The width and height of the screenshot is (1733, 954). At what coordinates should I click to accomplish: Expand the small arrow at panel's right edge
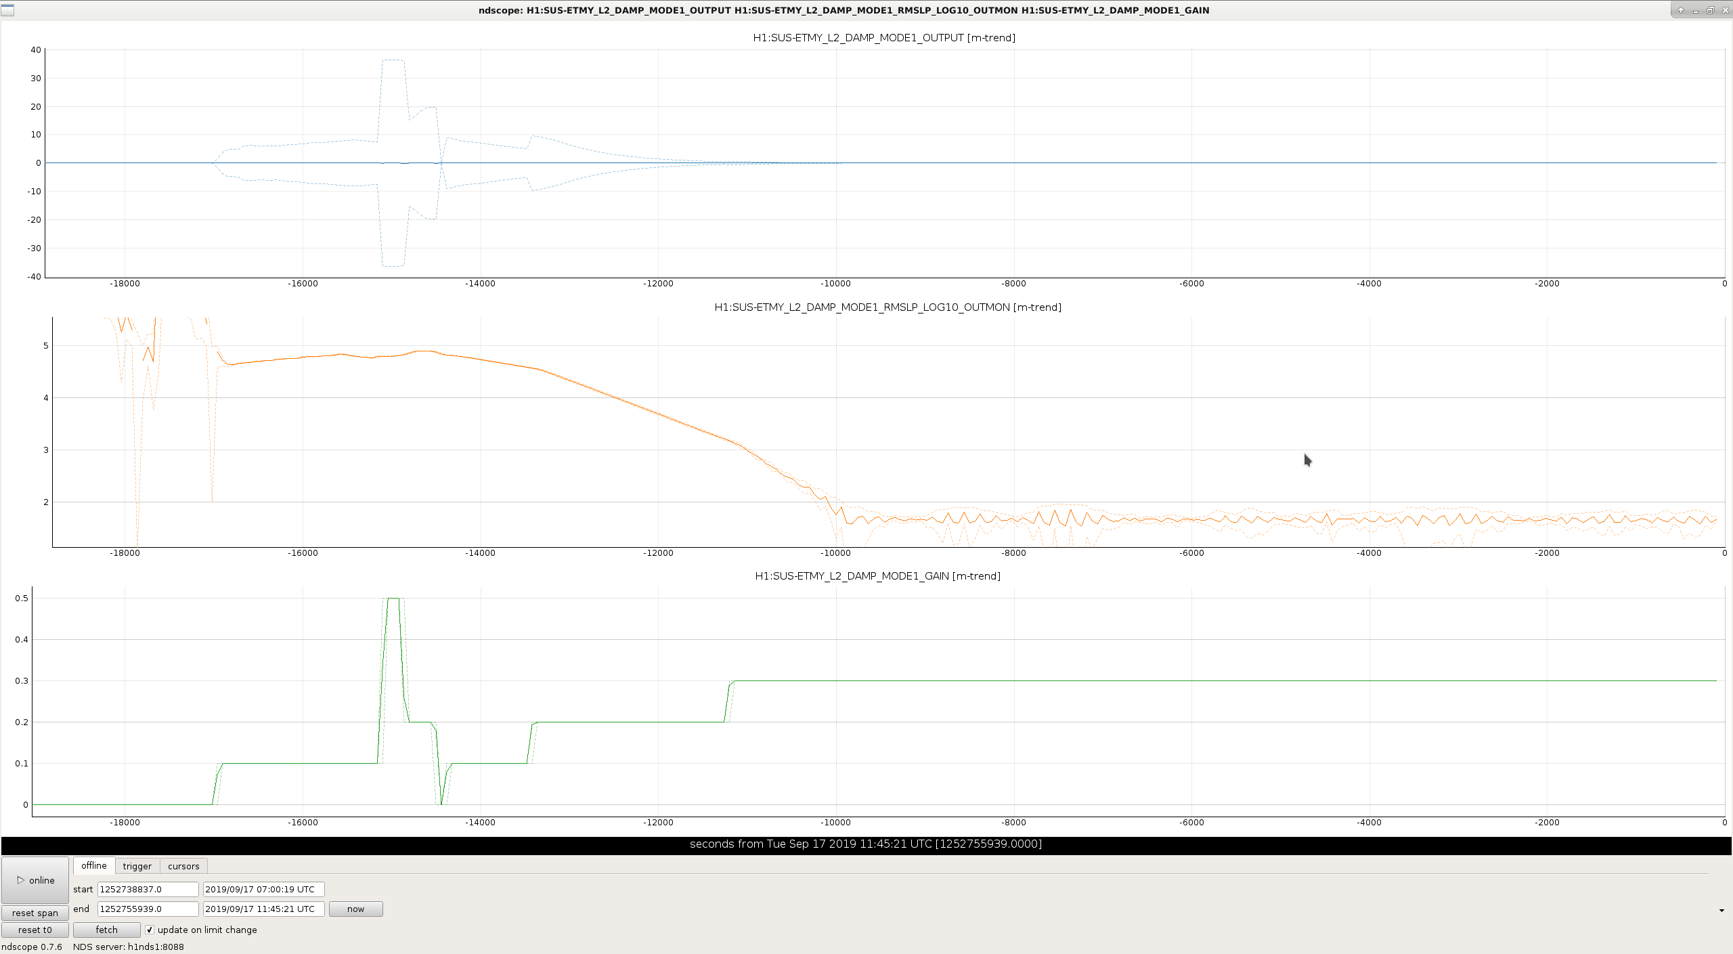(1721, 911)
